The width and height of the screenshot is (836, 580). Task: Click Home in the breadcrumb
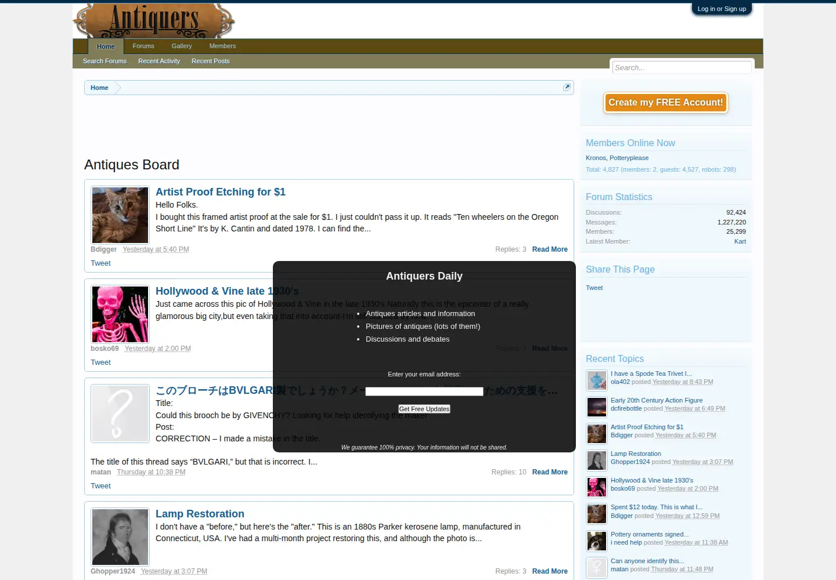point(99,88)
